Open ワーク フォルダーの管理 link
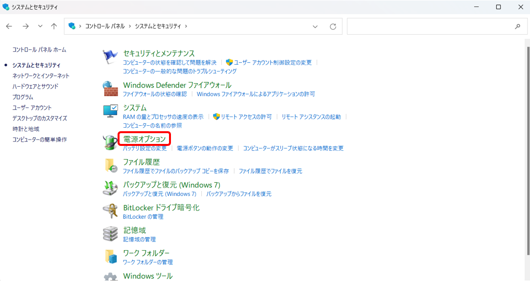This screenshot has width=530, height=282. coord(148,262)
